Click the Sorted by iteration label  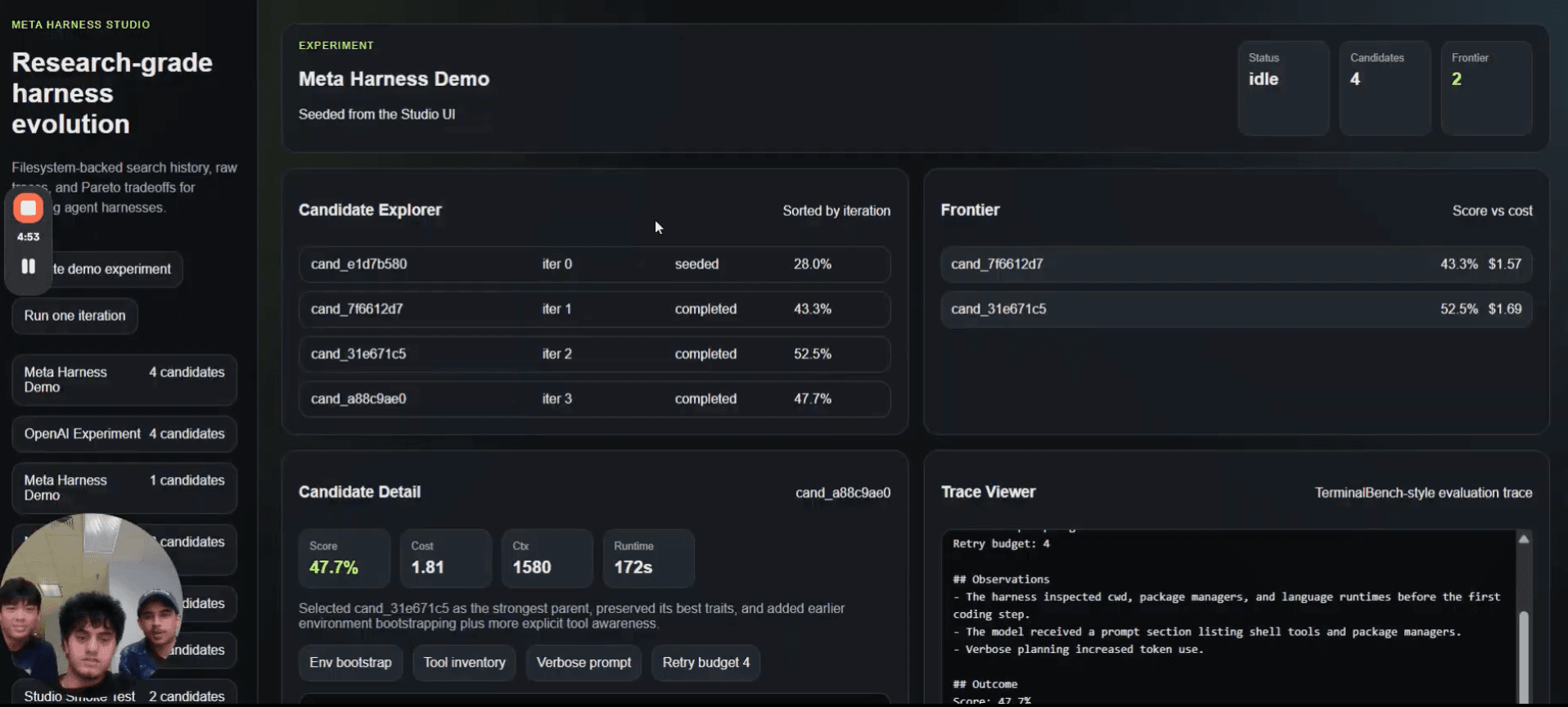point(836,211)
